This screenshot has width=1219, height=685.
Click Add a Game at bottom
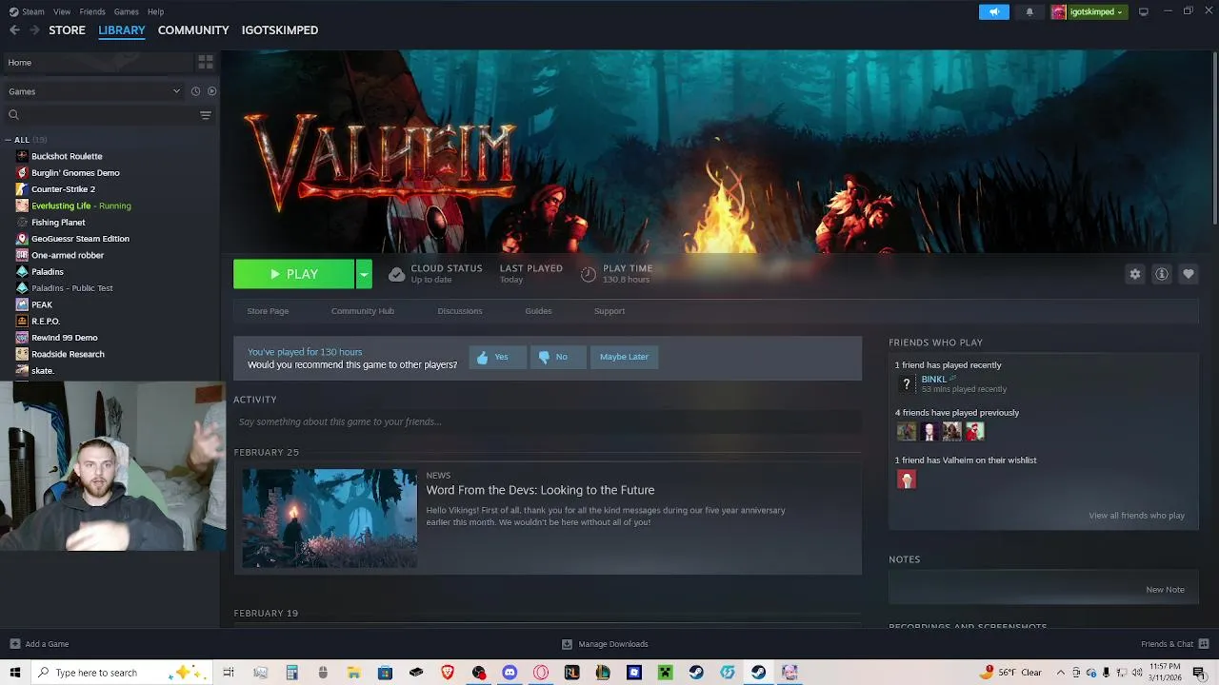coord(40,644)
